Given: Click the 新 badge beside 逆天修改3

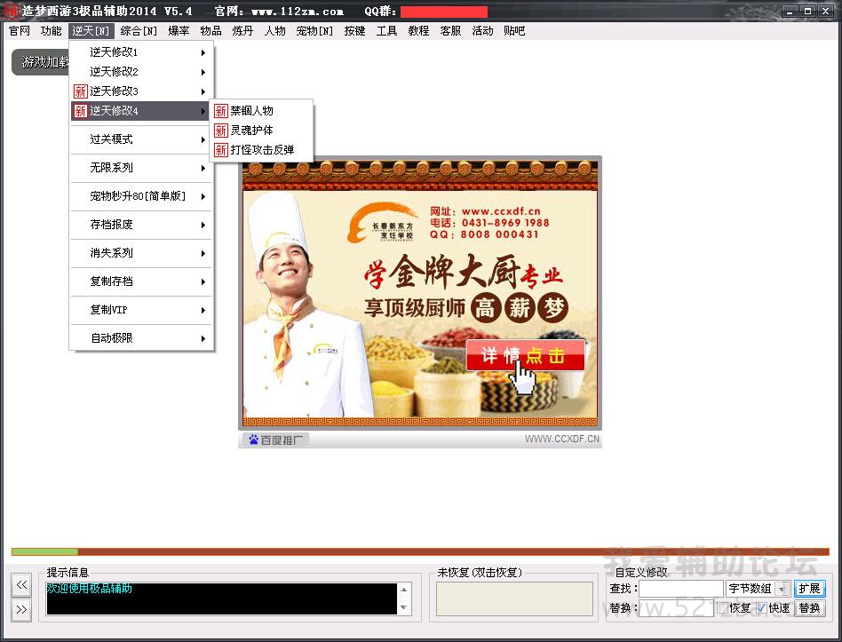Looking at the screenshot, I should point(81,91).
